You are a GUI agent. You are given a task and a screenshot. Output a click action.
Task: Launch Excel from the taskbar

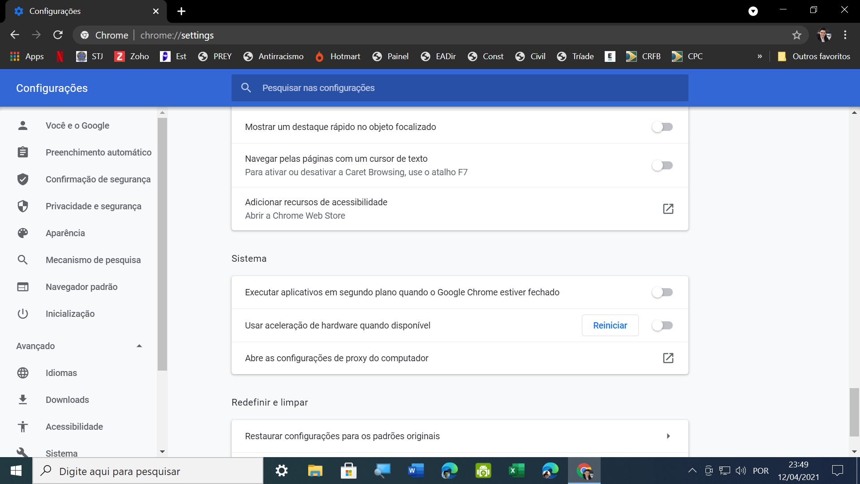tap(516, 471)
